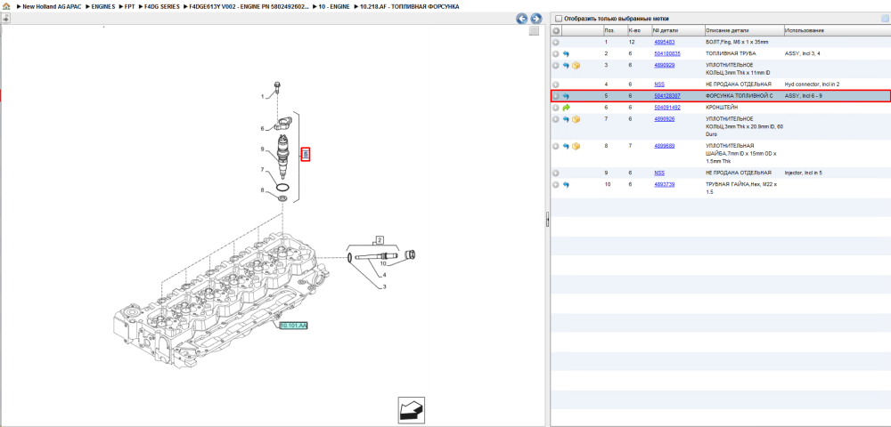Image resolution: width=891 pixels, height=427 pixels.
Task: Enable 'Отобразить только выбранные метки' checkbox
Action: point(559,18)
